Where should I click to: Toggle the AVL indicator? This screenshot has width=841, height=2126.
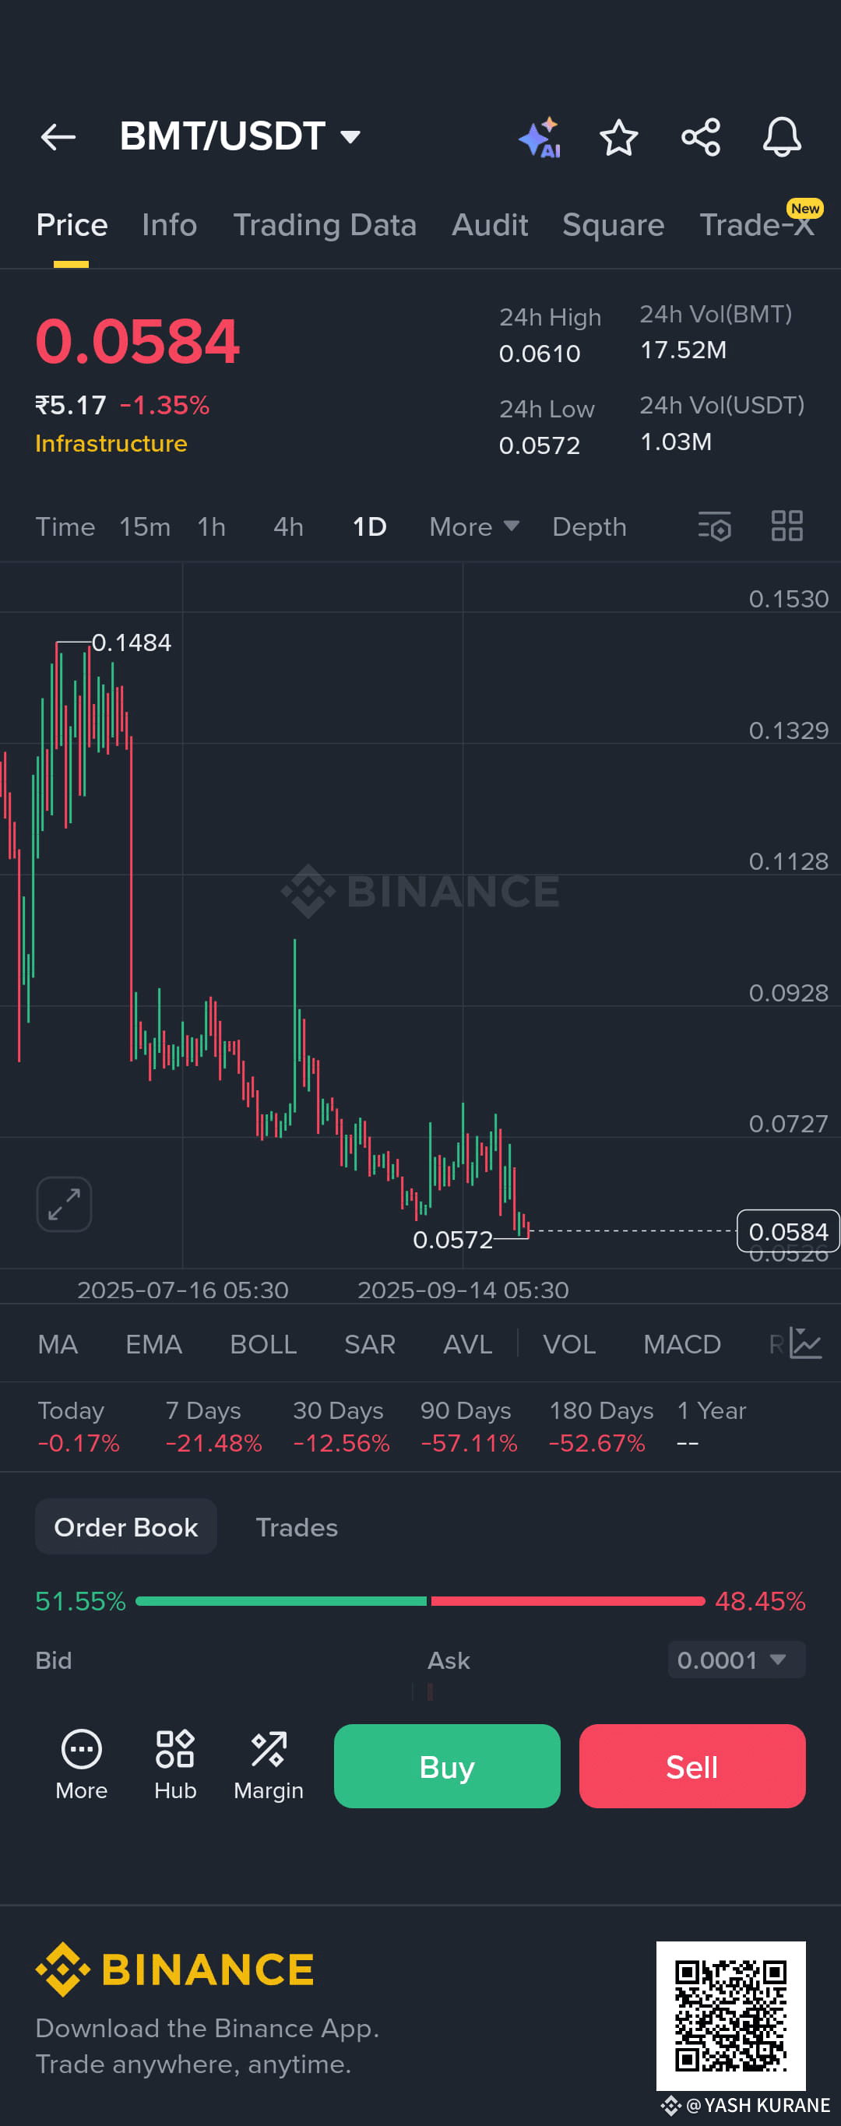coord(467,1344)
